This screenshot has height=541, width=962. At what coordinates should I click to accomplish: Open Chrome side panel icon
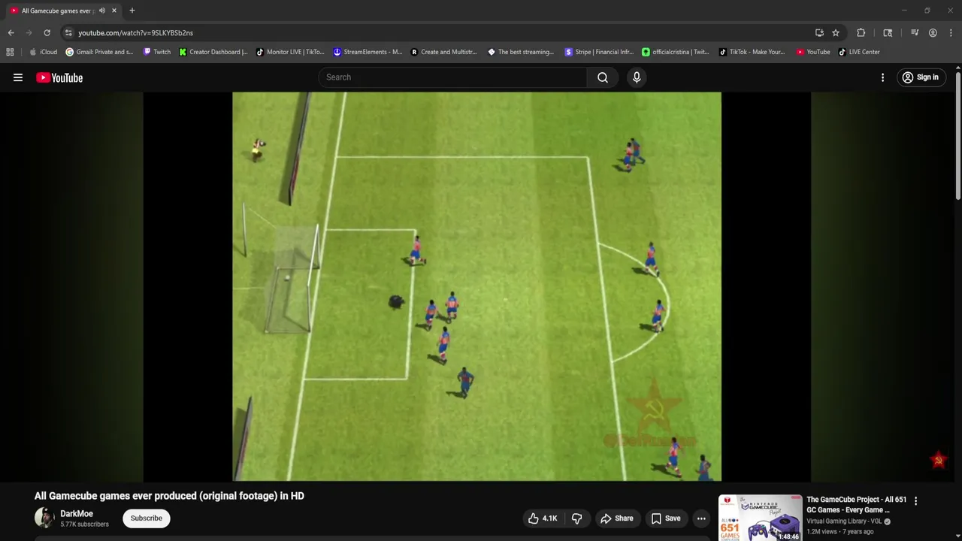pyautogui.click(x=888, y=33)
